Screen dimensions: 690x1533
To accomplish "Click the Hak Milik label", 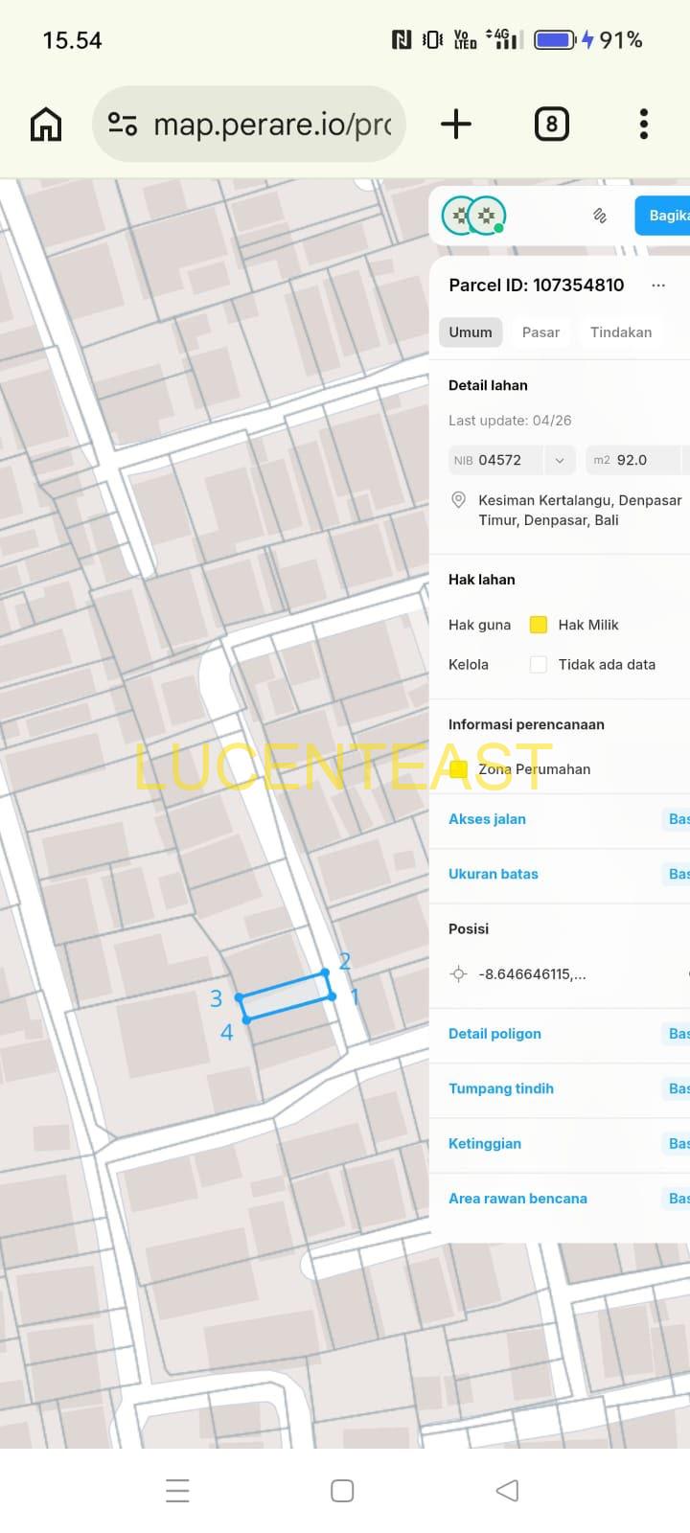I will coord(588,625).
